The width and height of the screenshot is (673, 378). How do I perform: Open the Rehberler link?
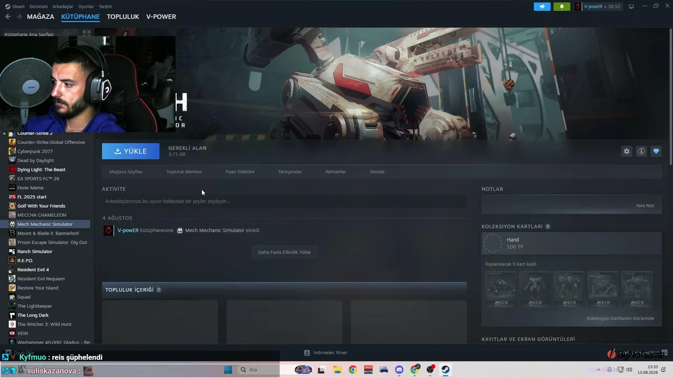[335, 172]
